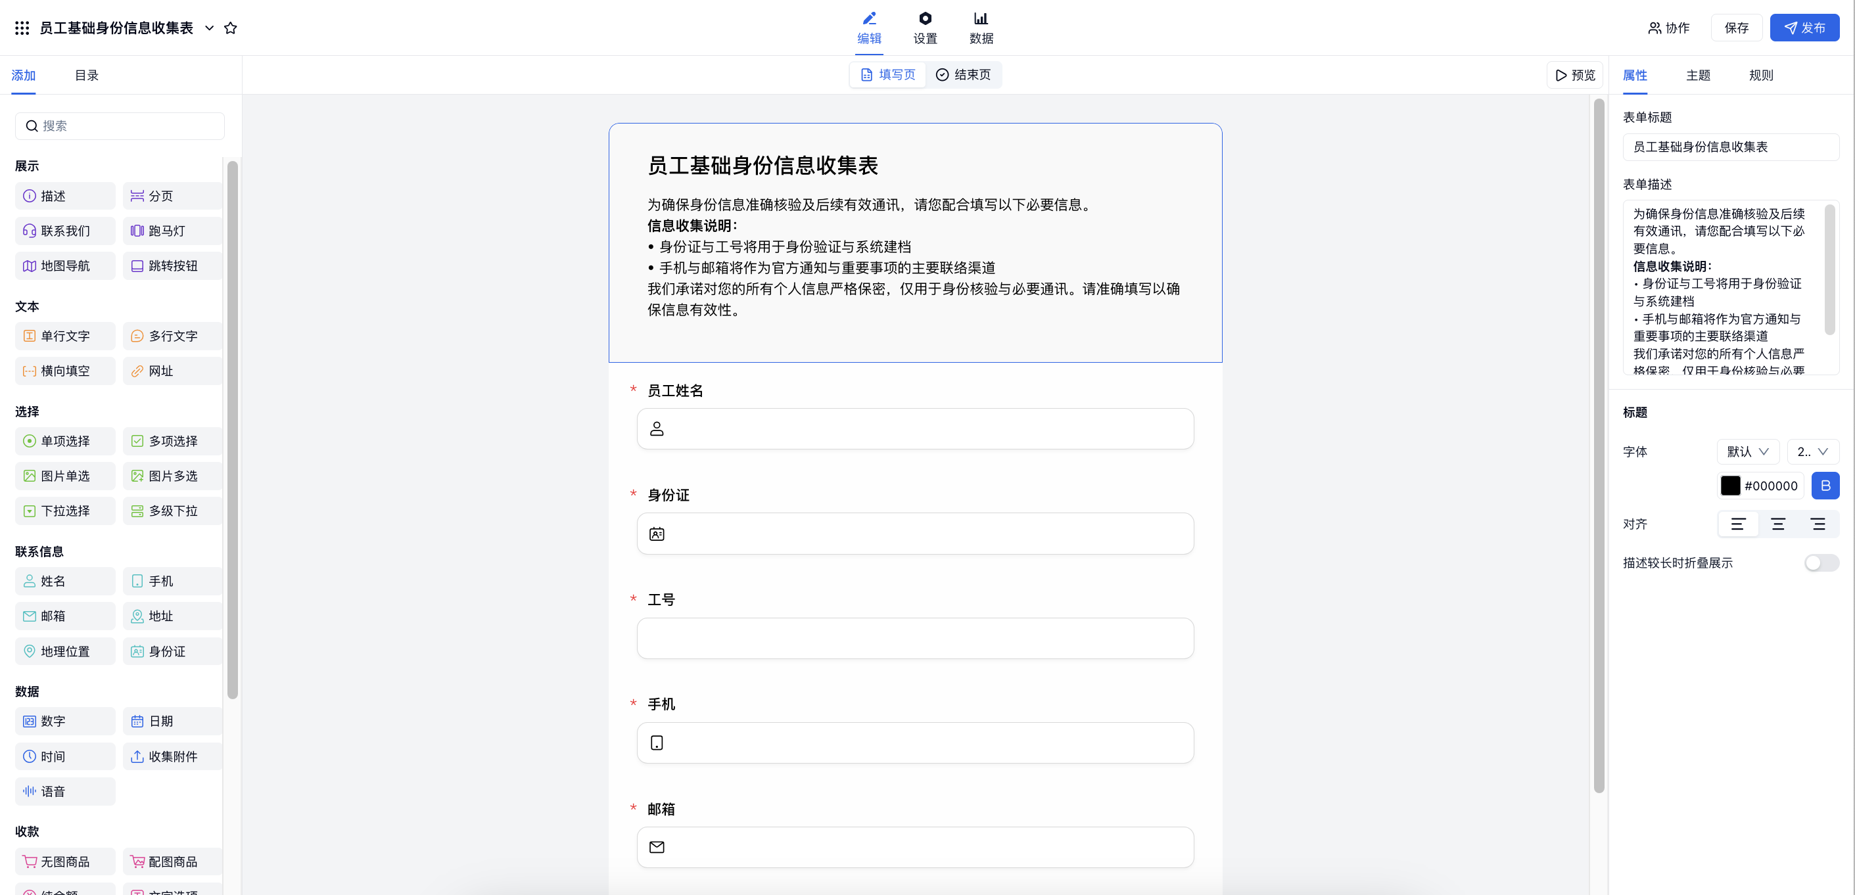Add a 无图商品 product component
Viewport: 1855px width, 895px height.
(x=65, y=861)
